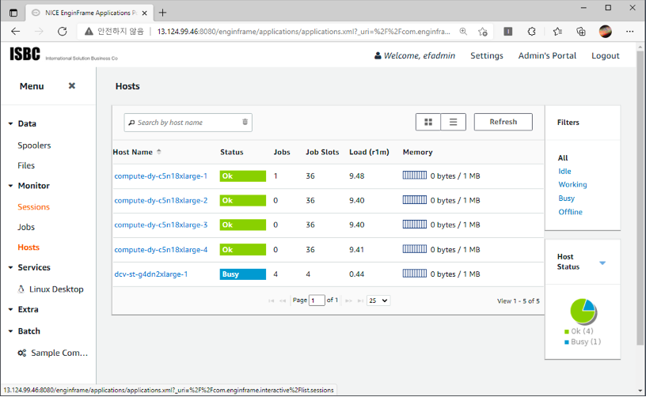Click the Search by host name field
The image size is (646, 397).
[188, 123]
